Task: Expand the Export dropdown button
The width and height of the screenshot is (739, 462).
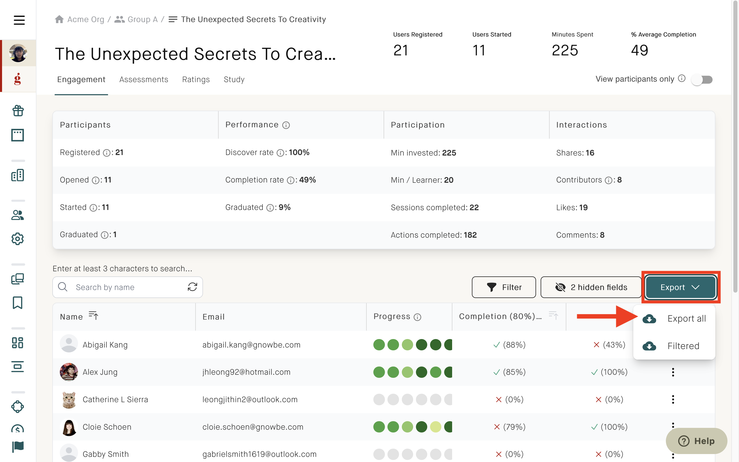Action: (x=681, y=287)
